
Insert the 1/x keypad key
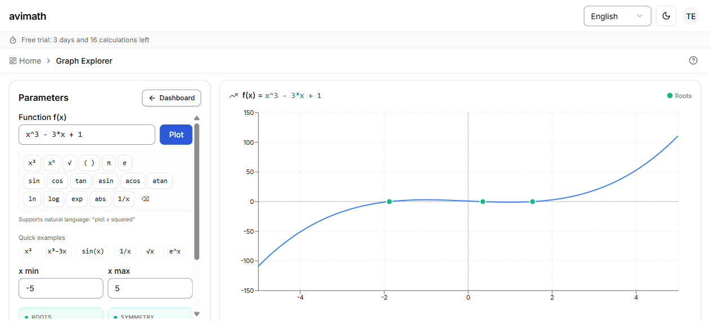tap(124, 199)
